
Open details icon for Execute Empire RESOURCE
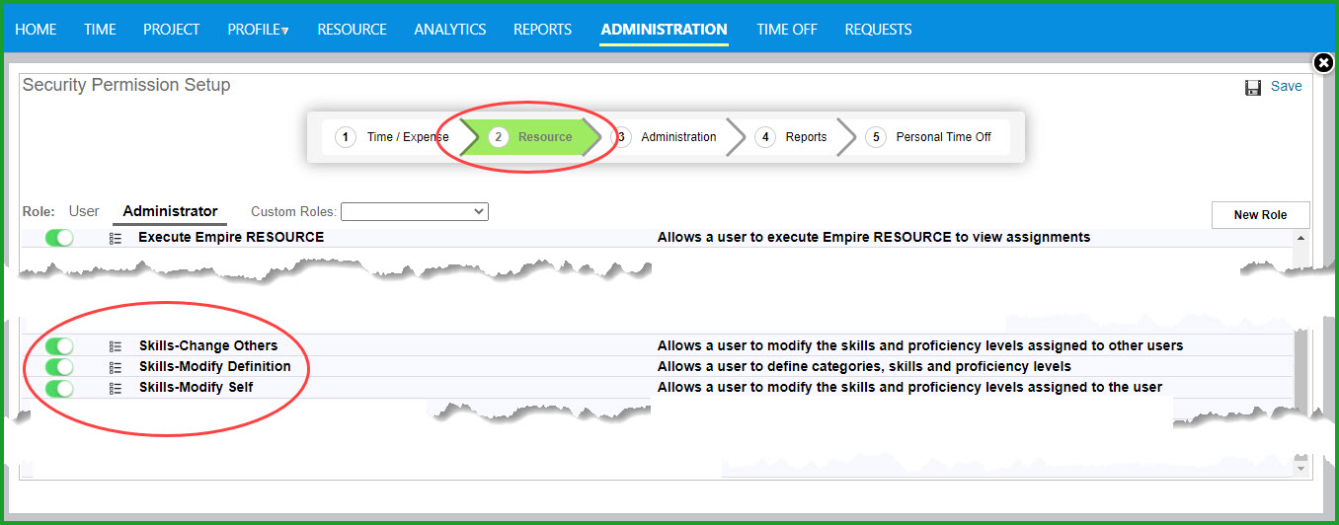(116, 238)
